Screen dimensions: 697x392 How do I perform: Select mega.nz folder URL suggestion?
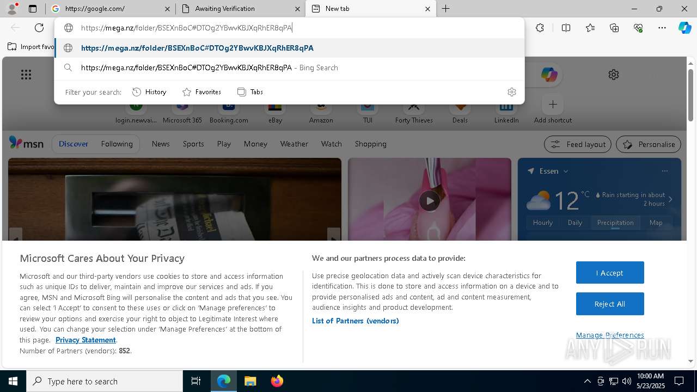289,48
